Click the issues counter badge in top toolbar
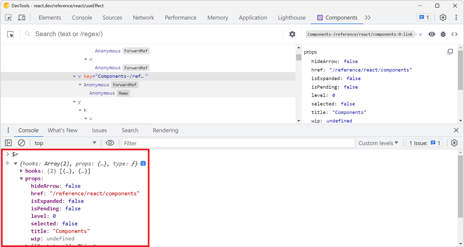This screenshot has height=247, width=464. click(x=424, y=18)
